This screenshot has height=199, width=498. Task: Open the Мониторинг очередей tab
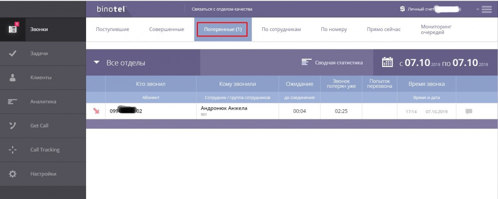tap(436, 30)
